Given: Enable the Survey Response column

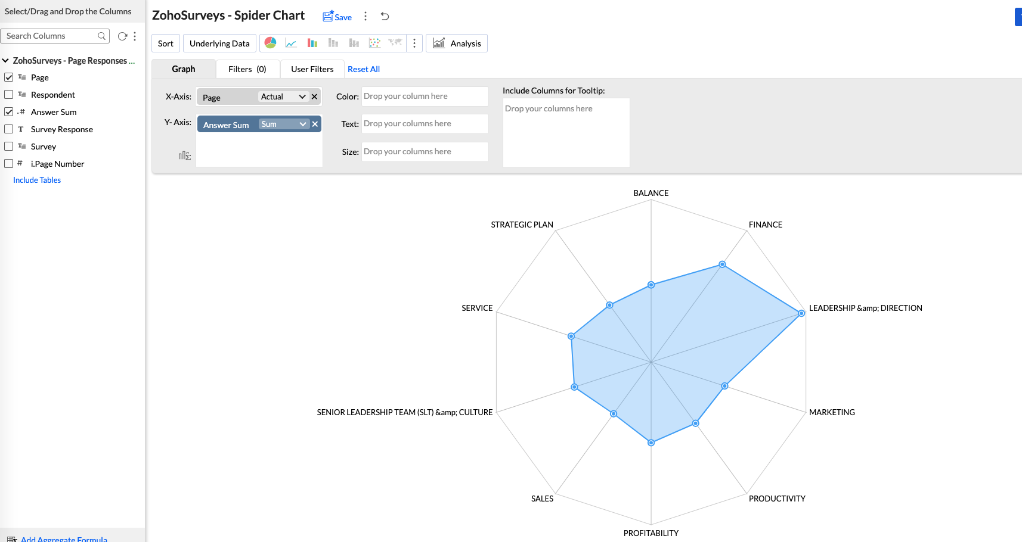Looking at the screenshot, I should (9, 129).
